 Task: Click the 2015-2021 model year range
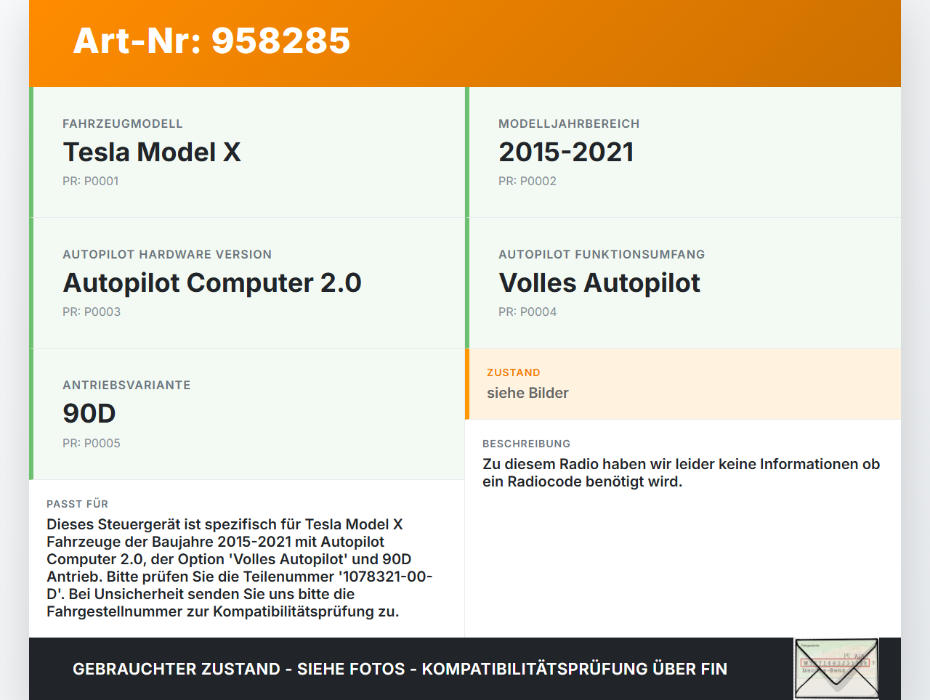pyautogui.click(x=566, y=152)
